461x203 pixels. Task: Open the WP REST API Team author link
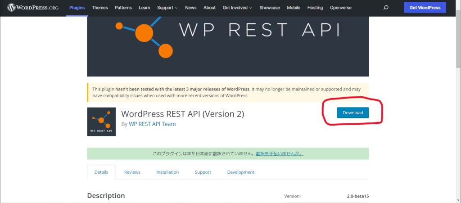(x=152, y=124)
